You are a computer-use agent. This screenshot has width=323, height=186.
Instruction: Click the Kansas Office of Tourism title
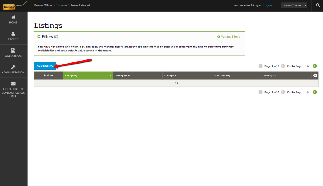pos(62,5)
